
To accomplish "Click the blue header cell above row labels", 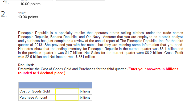I will 37,85.
